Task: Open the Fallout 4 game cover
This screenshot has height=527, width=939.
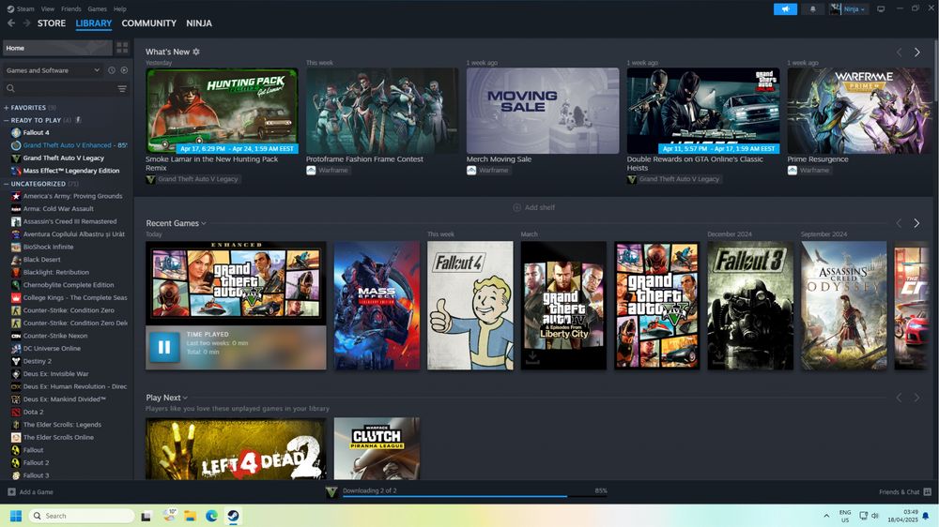Action: coord(470,306)
